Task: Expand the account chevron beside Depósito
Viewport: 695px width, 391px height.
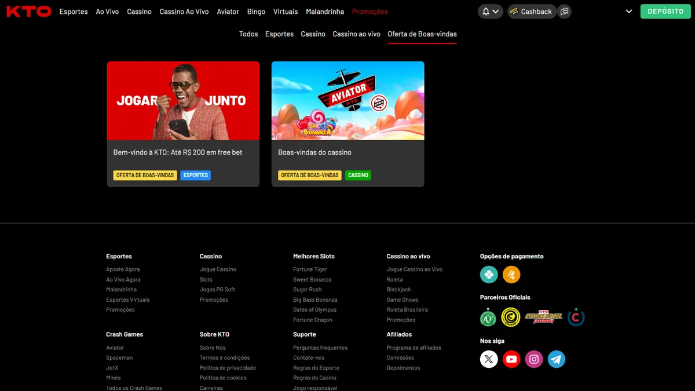Action: click(x=629, y=12)
